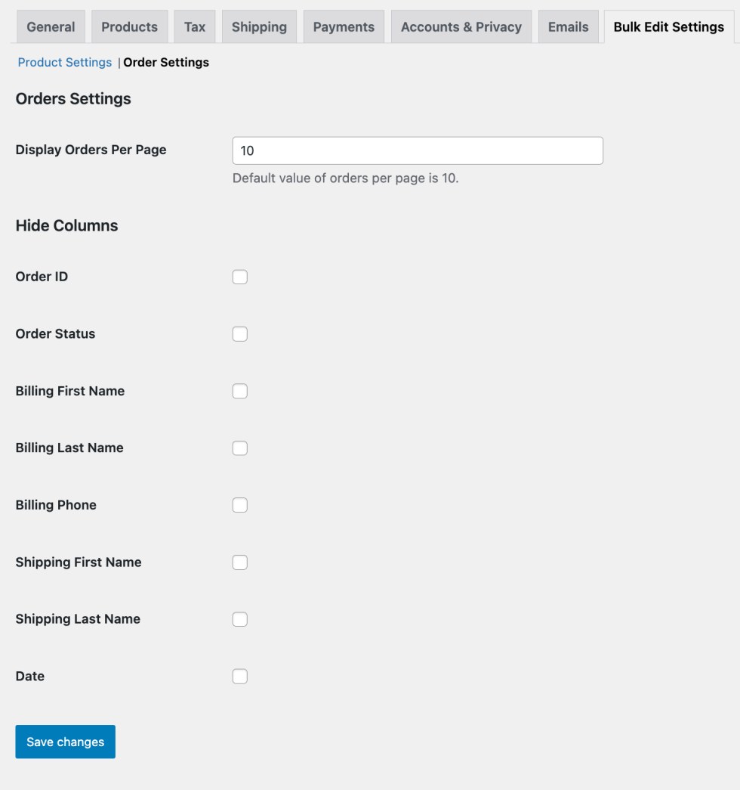Enable hiding Billing First Name column
This screenshot has width=740, height=790.
(x=240, y=391)
